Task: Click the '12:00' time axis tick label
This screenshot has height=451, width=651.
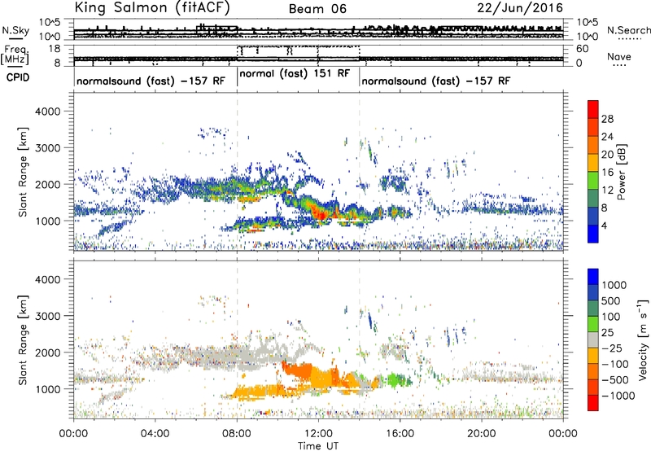Action: [x=318, y=434]
